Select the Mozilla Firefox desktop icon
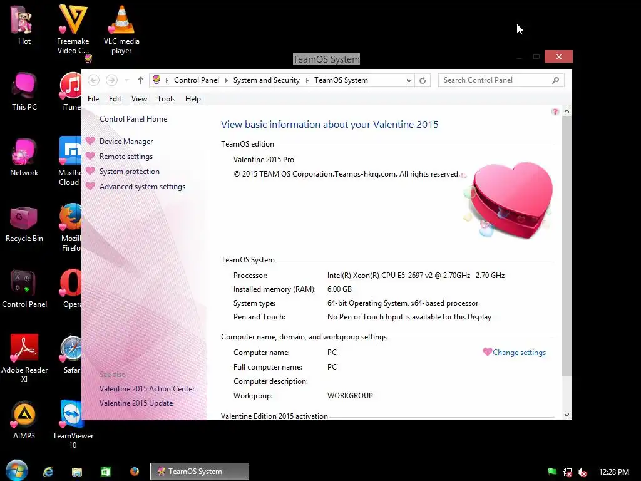The width and height of the screenshot is (641, 481). 71,227
